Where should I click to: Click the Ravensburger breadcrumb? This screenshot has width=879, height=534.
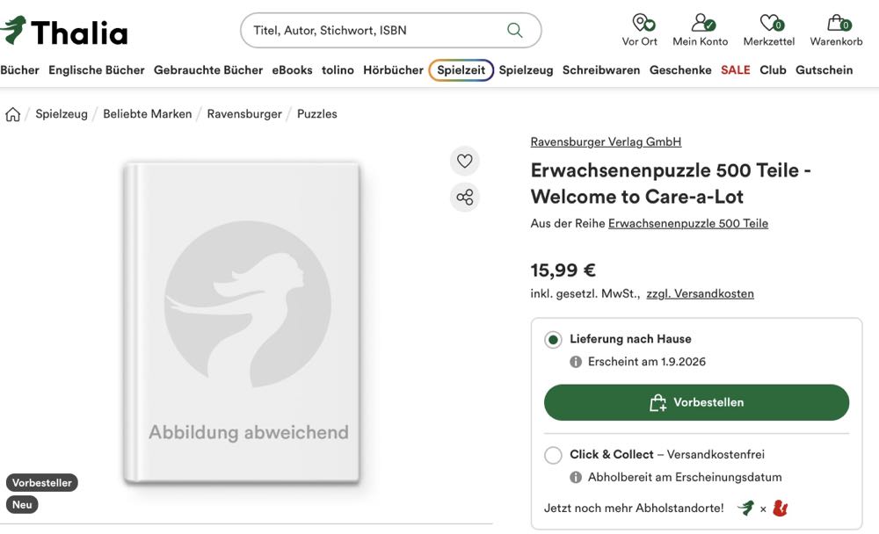[244, 114]
